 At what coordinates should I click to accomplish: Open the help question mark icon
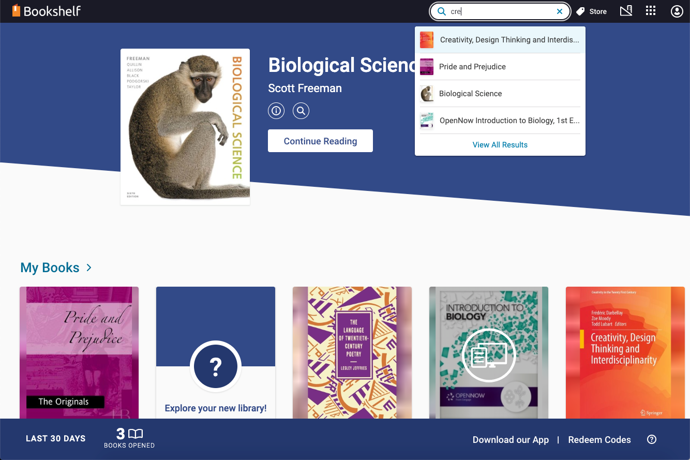tap(652, 439)
